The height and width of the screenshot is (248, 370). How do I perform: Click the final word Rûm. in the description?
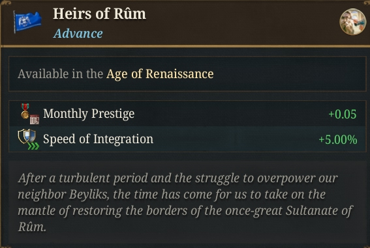(x=32, y=227)
